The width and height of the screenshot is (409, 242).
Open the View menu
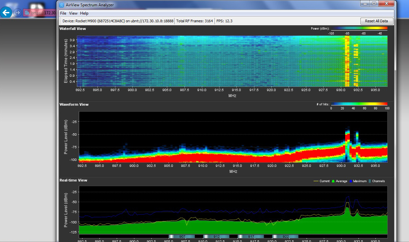73,13
